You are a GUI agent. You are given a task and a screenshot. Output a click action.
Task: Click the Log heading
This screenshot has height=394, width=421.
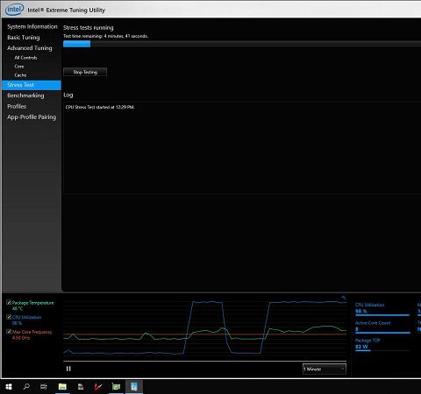(x=68, y=95)
